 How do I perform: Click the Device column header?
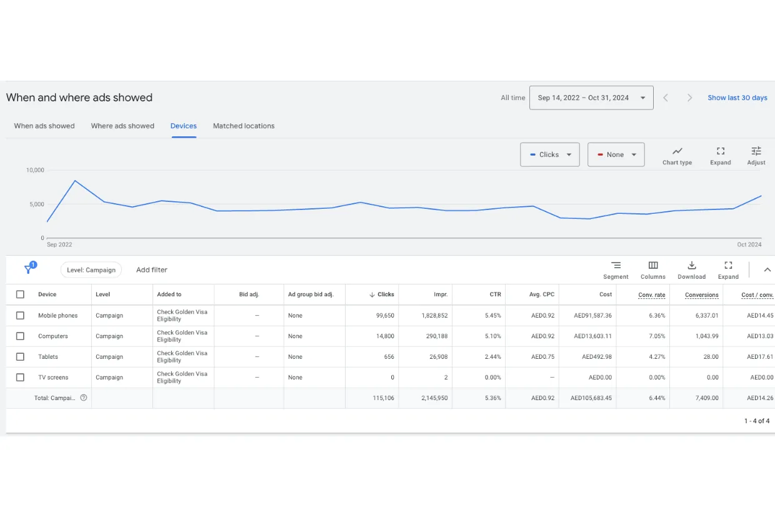(47, 294)
